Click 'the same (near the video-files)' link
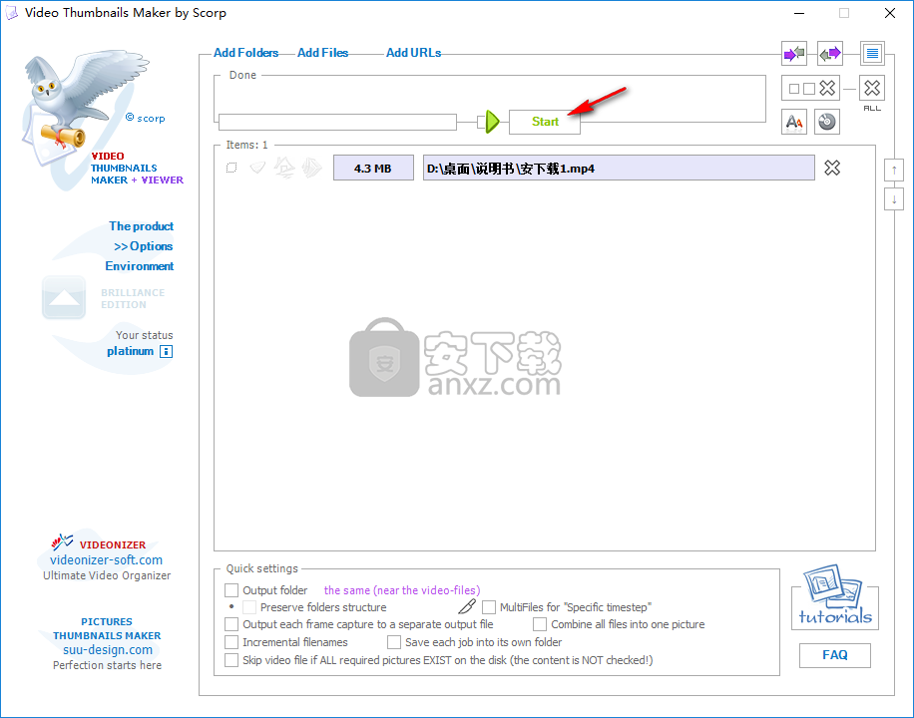Image resolution: width=914 pixels, height=718 pixels. point(402,590)
